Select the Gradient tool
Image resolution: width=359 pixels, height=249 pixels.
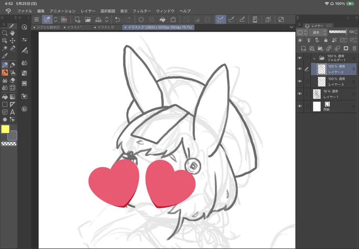pos(12,97)
